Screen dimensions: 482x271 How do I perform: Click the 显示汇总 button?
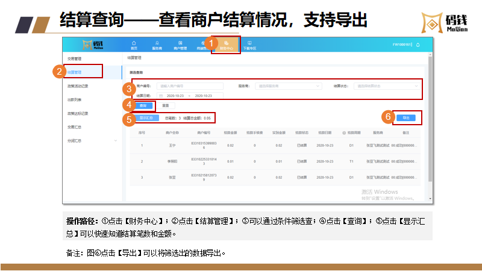[145, 118]
